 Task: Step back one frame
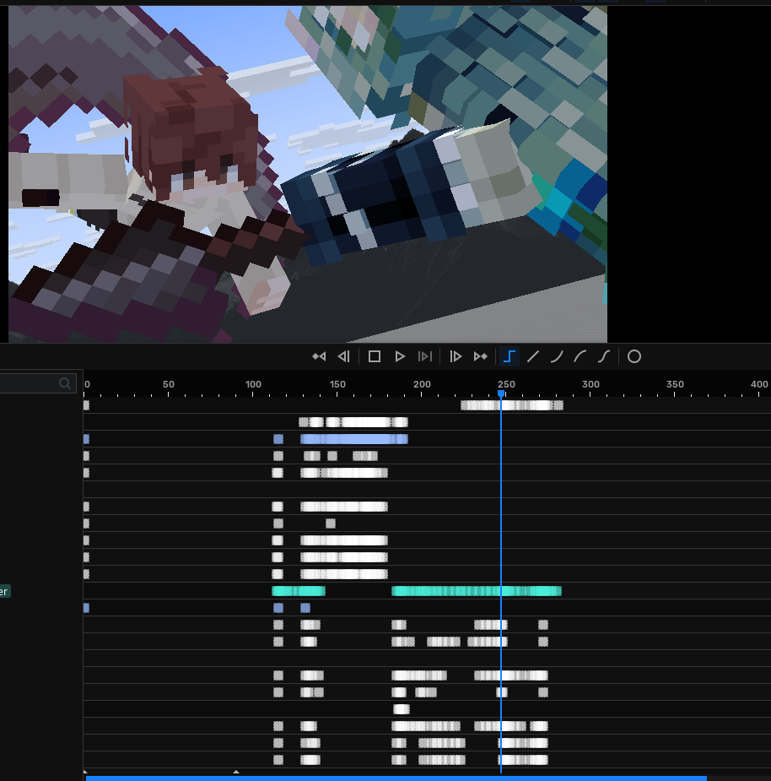click(x=344, y=356)
